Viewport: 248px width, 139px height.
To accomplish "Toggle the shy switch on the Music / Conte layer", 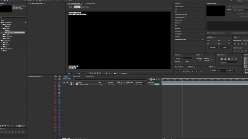I will [122, 84].
